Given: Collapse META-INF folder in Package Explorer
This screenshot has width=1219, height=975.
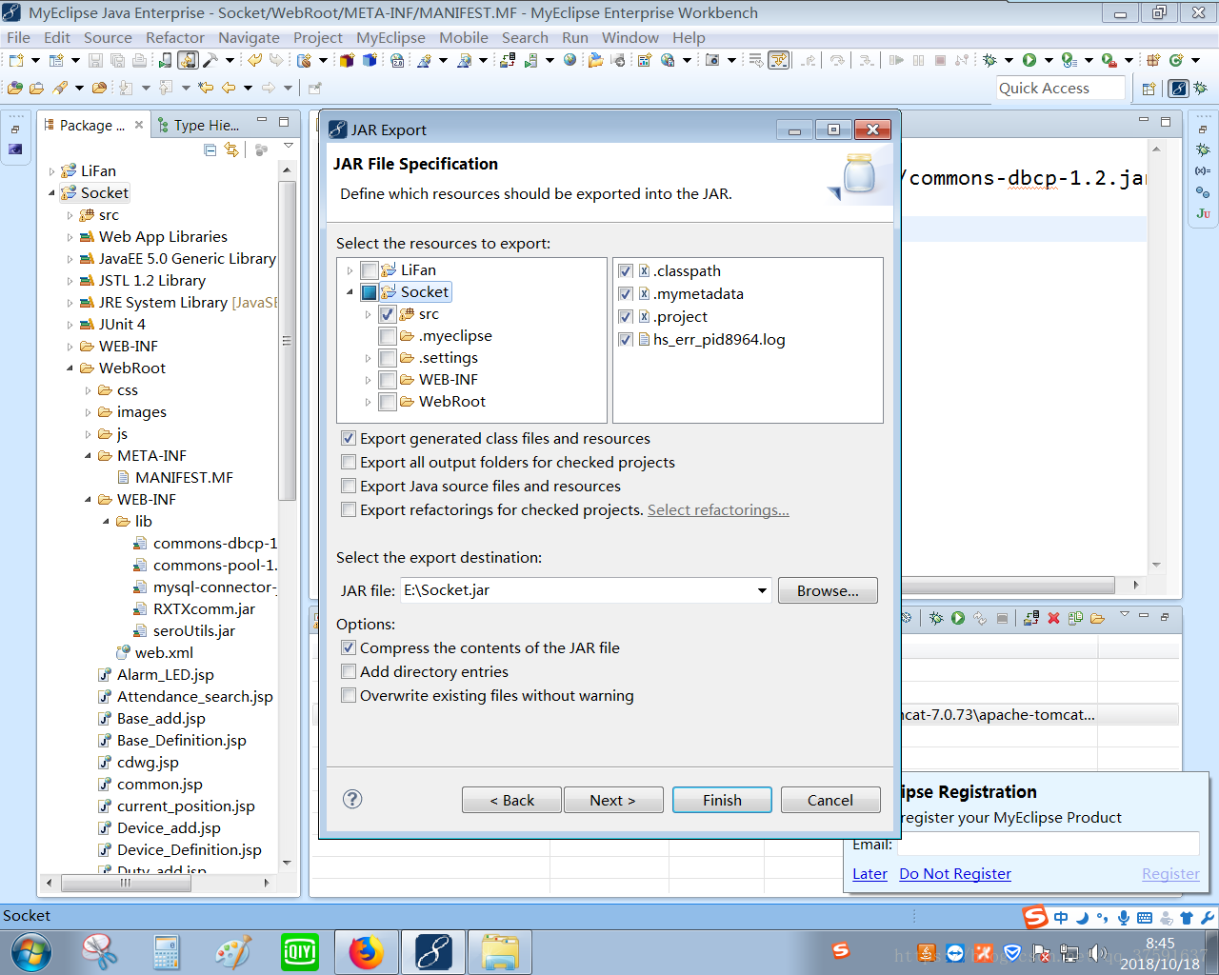Looking at the screenshot, I should click(88, 456).
